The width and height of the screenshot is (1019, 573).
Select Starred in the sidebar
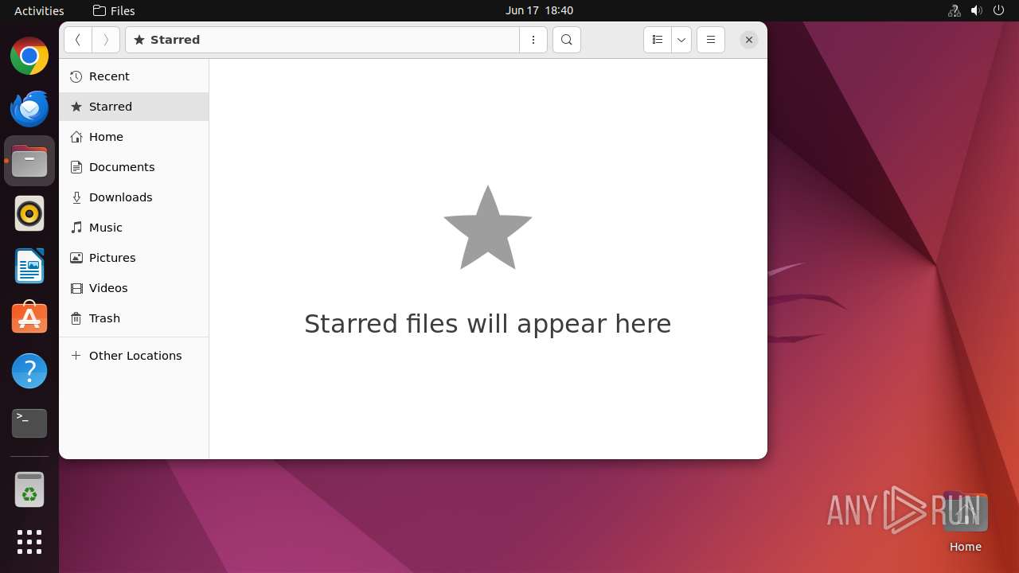134,107
